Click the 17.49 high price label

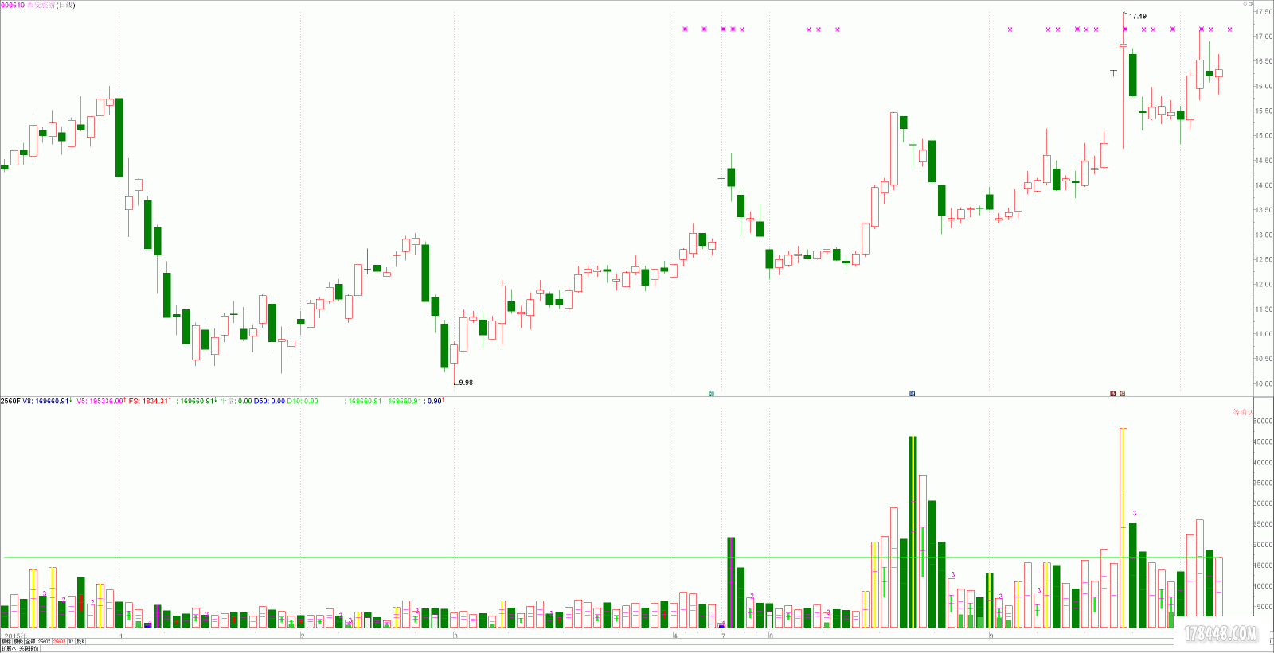(x=1137, y=16)
